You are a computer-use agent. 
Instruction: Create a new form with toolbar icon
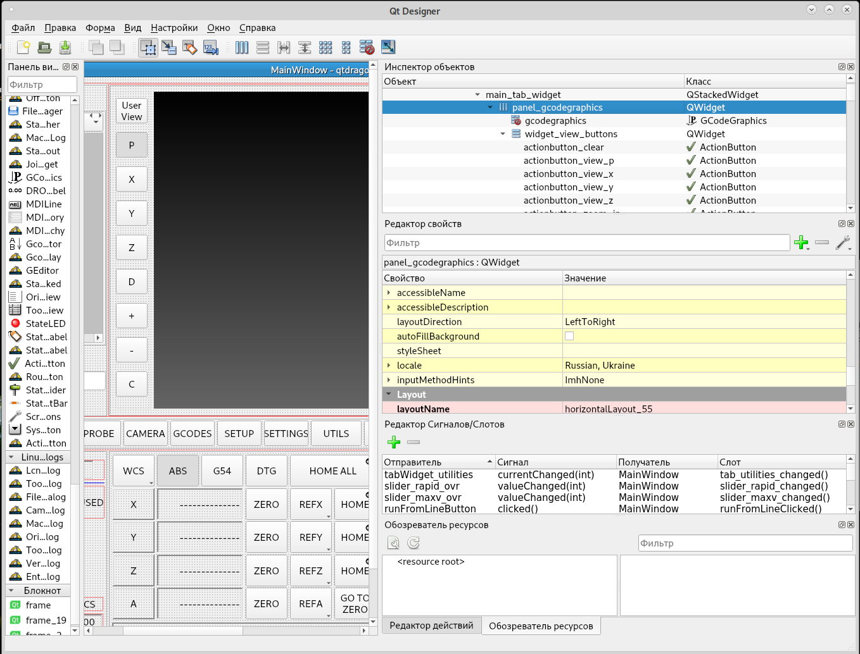point(23,47)
